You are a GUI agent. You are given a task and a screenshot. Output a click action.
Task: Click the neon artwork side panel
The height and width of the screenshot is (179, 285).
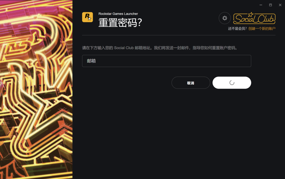pos(36,89)
